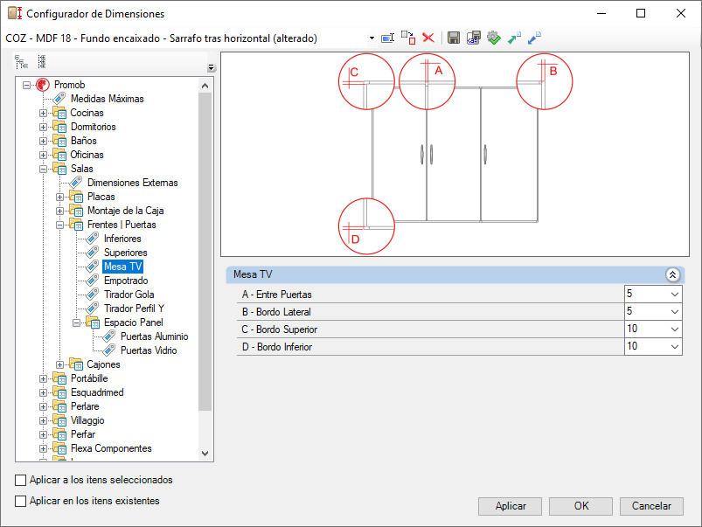Select the Esquadrimed tree item

click(x=97, y=392)
